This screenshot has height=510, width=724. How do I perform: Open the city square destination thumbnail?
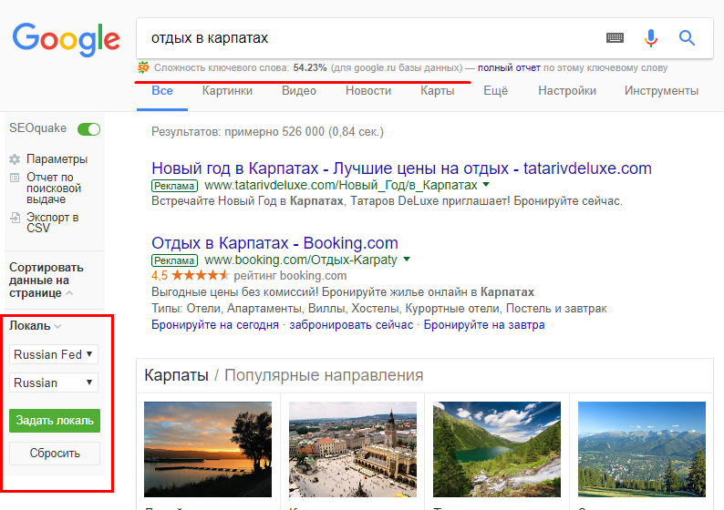[x=353, y=449]
